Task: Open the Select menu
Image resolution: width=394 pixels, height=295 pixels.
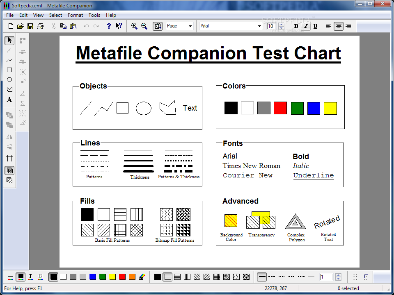Action: (55, 15)
